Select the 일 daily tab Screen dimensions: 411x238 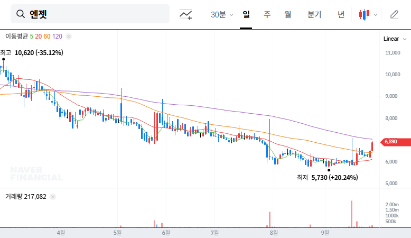pyautogui.click(x=246, y=14)
